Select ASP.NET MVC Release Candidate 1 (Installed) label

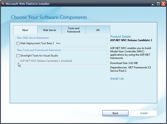[46, 61]
